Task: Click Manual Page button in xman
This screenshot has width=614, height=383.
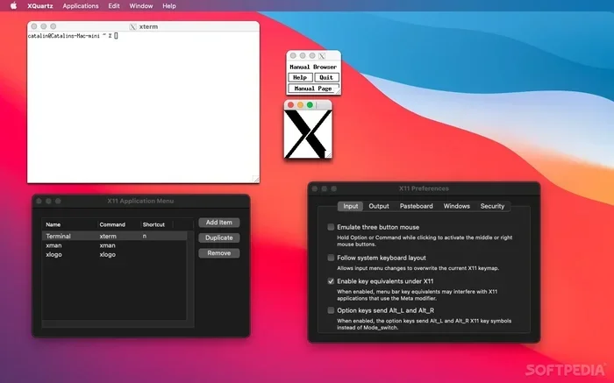Action: click(x=313, y=89)
